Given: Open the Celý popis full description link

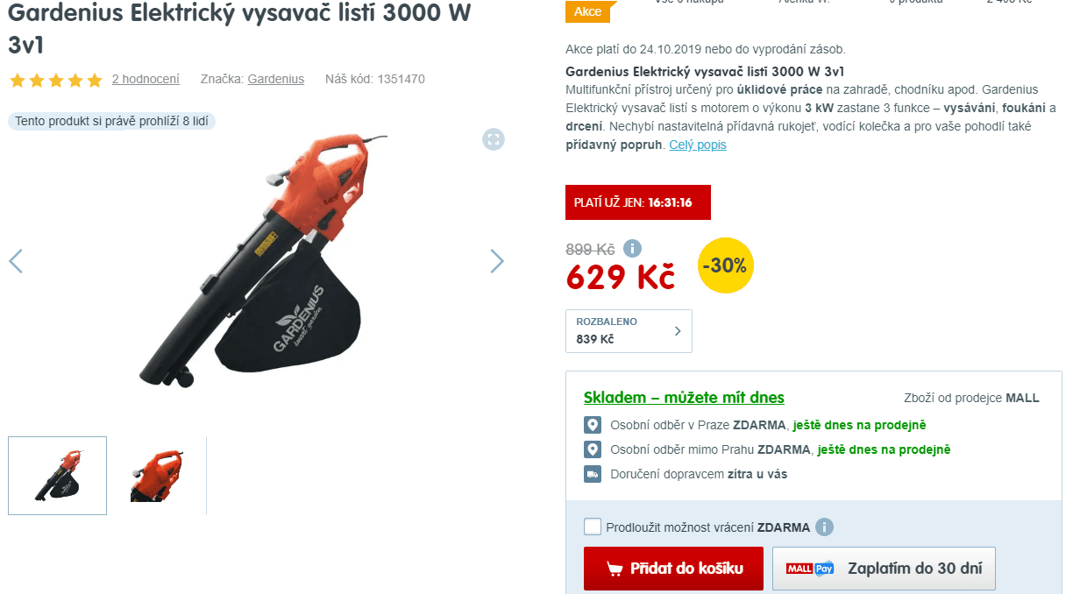Looking at the screenshot, I should click(698, 145).
